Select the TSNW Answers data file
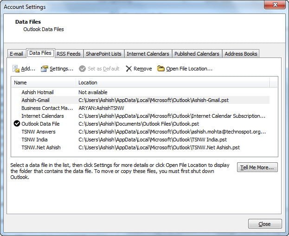Viewport: 289px width, 236px height. click(141, 132)
